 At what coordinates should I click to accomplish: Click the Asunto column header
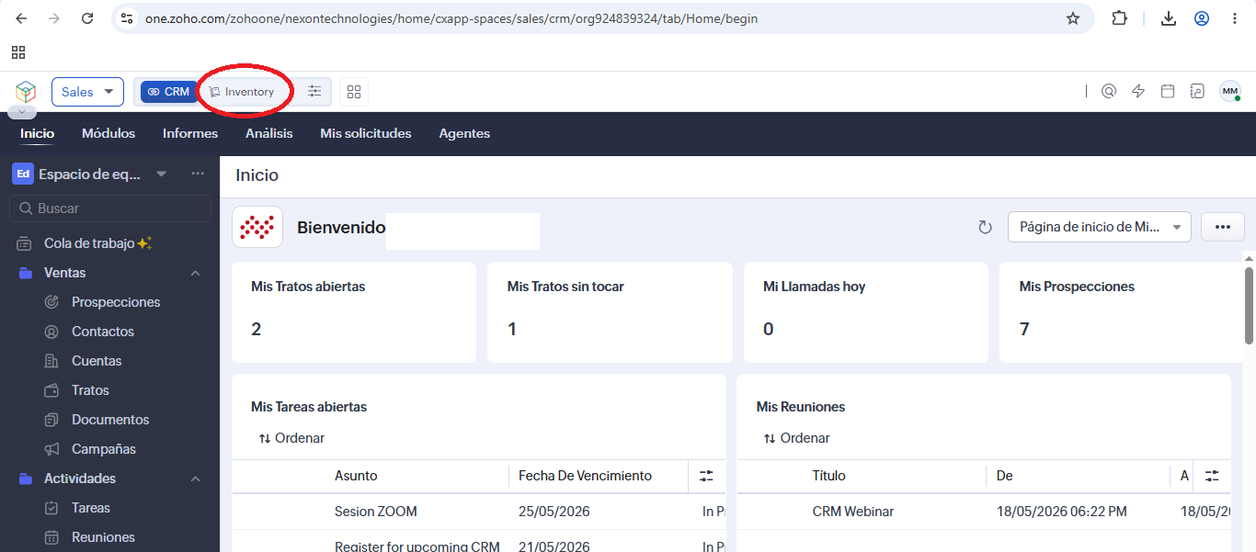(356, 476)
